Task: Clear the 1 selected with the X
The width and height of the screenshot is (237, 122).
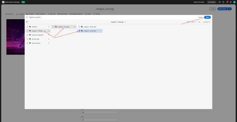Action: [x=209, y=22]
